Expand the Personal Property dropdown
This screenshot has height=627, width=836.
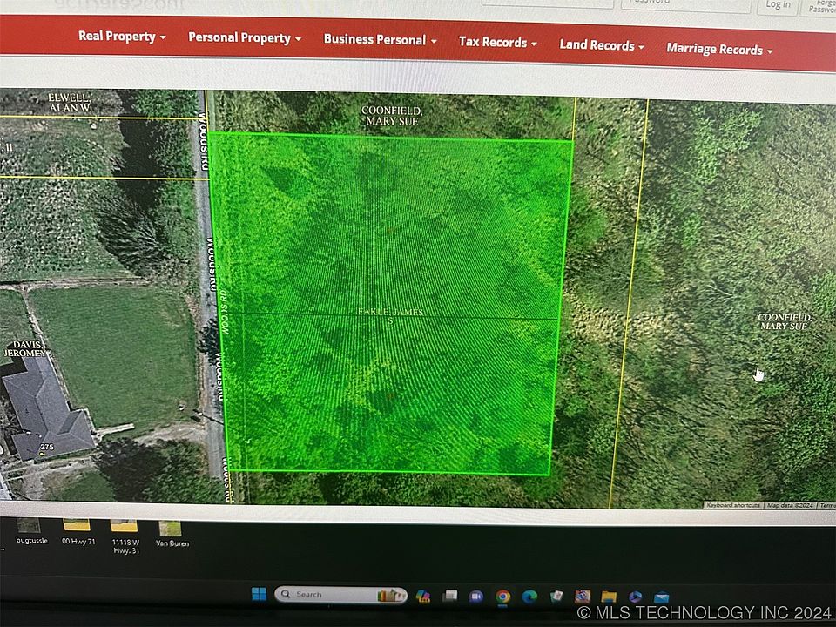[245, 38]
